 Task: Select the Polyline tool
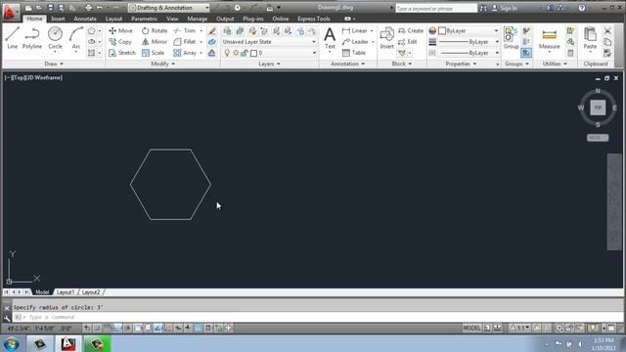[x=32, y=38]
